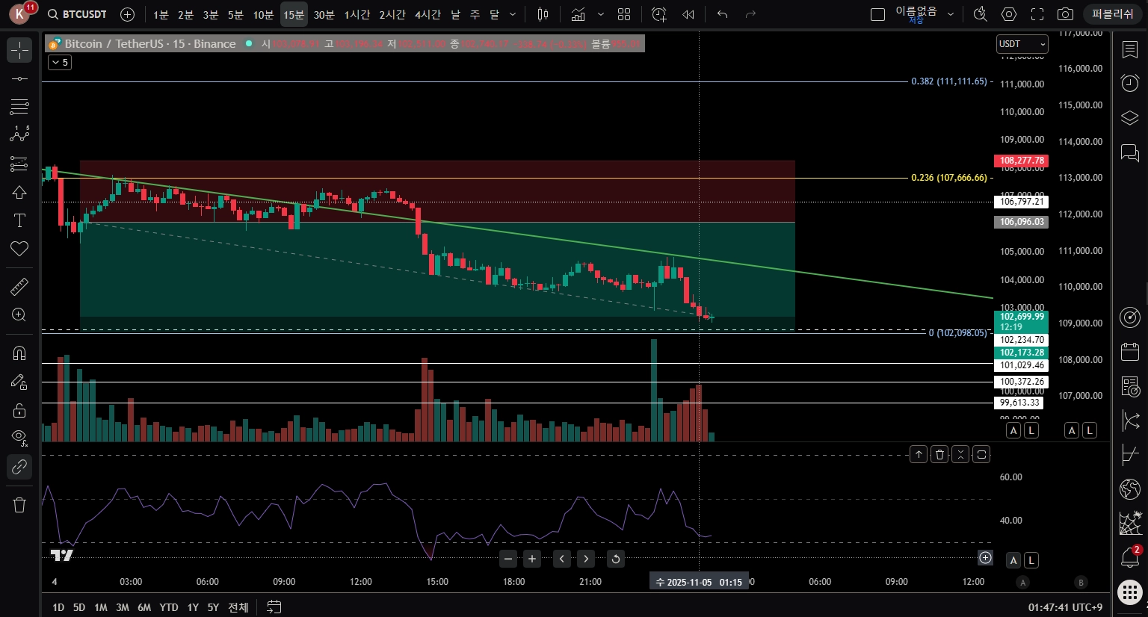Hide all drawings with the eye icon
This screenshot has width=1148, height=617.
(x=19, y=438)
